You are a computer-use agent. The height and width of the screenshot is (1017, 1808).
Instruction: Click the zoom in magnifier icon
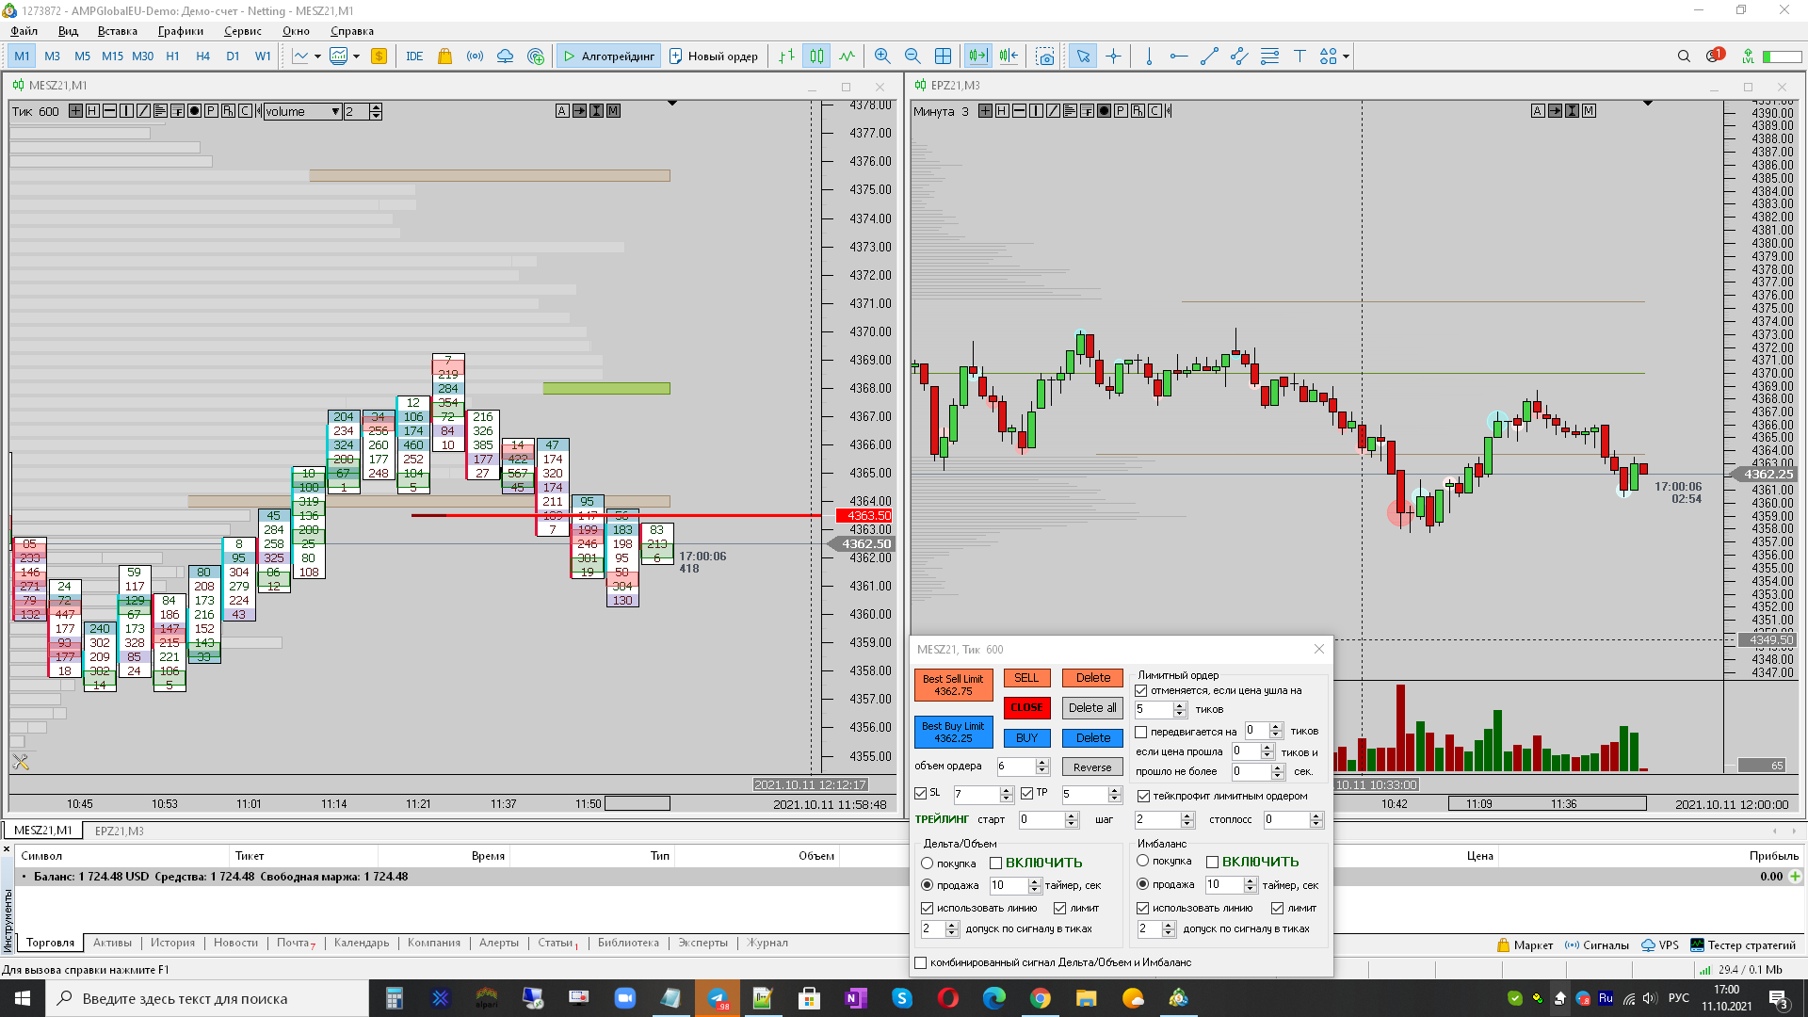tap(882, 56)
